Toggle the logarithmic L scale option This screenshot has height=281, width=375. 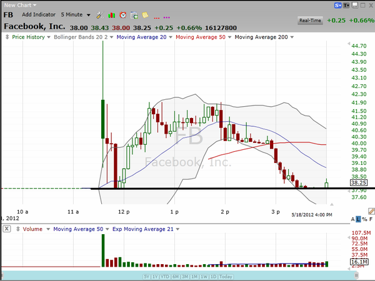[359, 219]
